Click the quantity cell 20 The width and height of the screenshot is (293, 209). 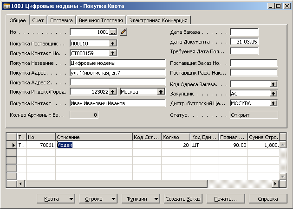(x=176, y=145)
